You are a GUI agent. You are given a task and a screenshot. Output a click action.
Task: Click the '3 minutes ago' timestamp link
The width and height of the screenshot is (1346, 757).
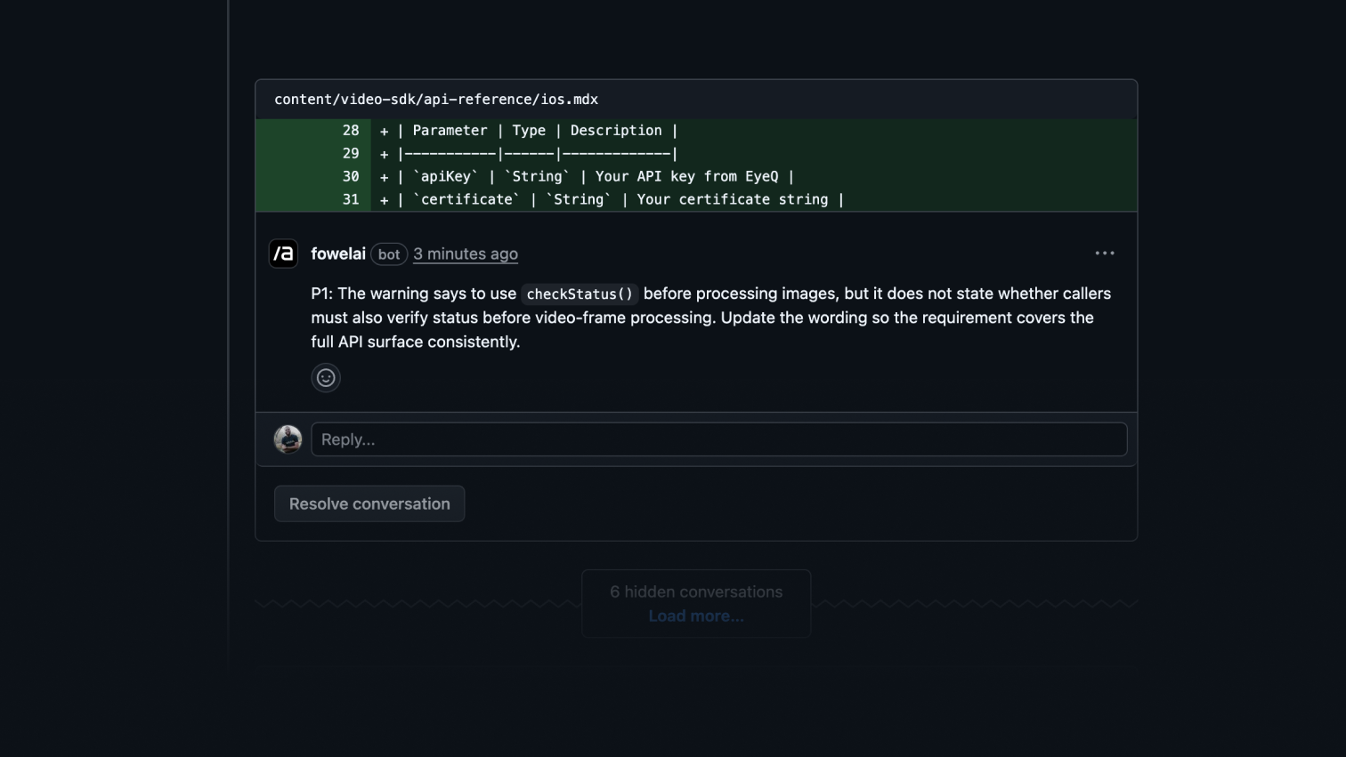(x=466, y=254)
